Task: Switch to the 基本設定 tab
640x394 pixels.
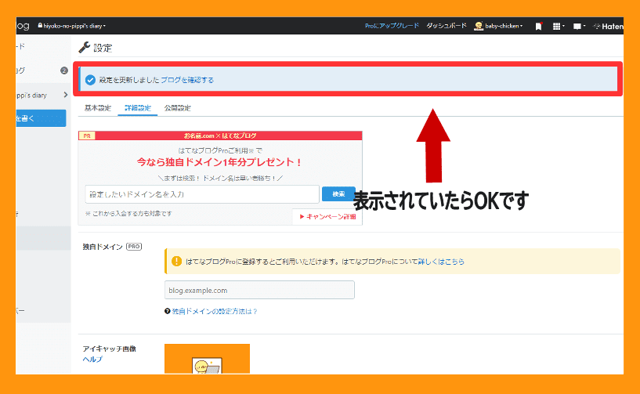Action: tap(98, 108)
